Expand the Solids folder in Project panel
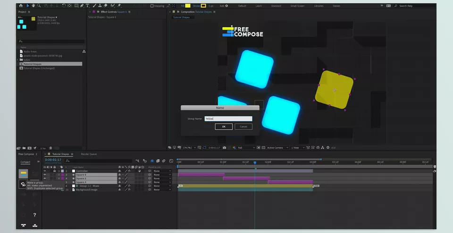Viewport: 453px width, 233px height. point(18,60)
